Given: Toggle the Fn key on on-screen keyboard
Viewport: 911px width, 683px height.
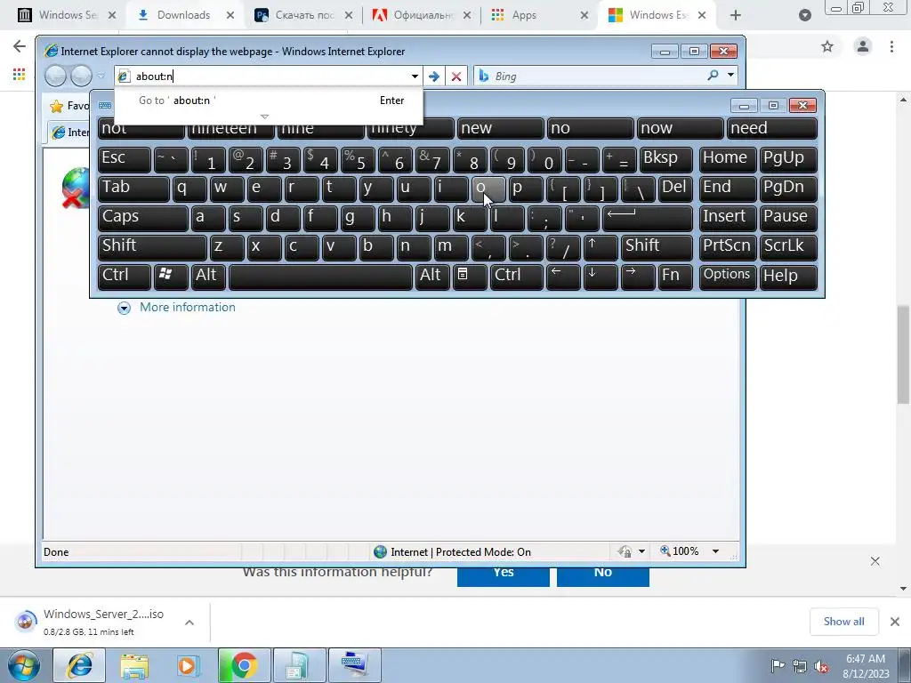Looking at the screenshot, I should [676, 277].
